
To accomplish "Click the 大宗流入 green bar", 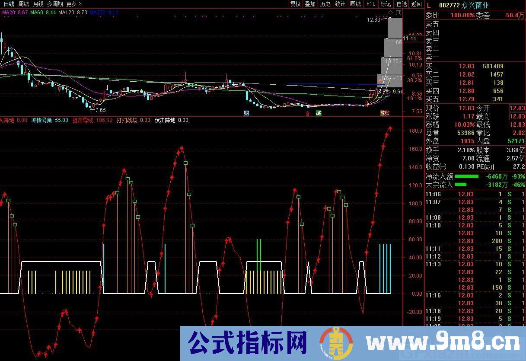I will [461, 185].
